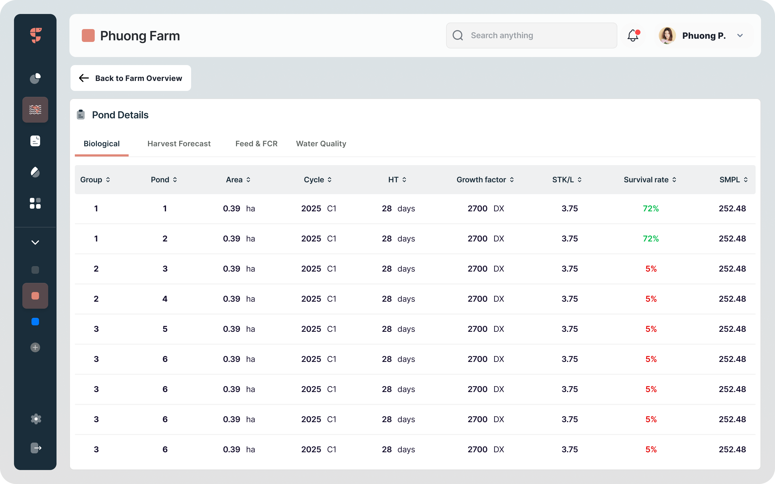Open the four-square grid sidebar icon
The image size is (775, 484).
coord(35,203)
